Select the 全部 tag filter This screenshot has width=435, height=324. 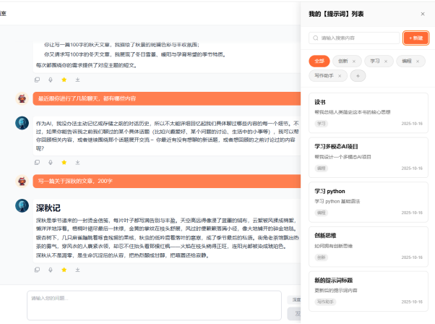pyautogui.click(x=319, y=61)
